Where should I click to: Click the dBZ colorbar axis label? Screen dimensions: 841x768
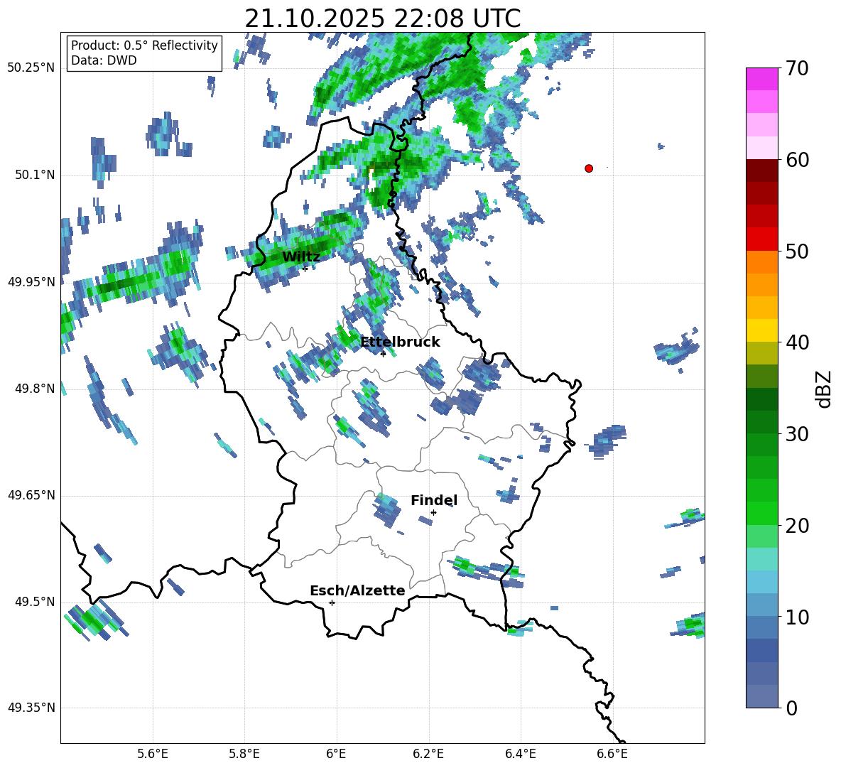point(823,389)
